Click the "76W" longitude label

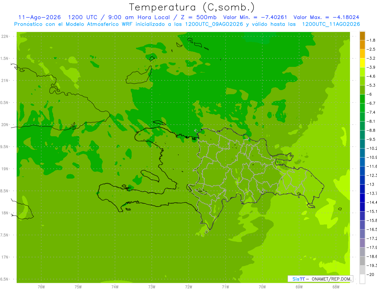coord(41,287)
